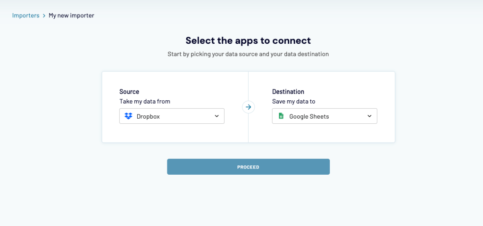
Task: Click the Google Sheets text in destination field
Action: (x=309, y=117)
